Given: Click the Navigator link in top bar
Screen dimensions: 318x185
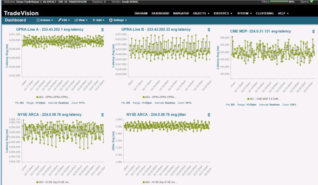Looking at the screenshot, I should pyautogui.click(x=181, y=14).
